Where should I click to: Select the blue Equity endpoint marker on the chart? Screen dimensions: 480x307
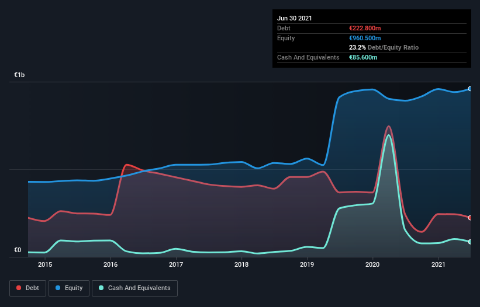click(470, 89)
